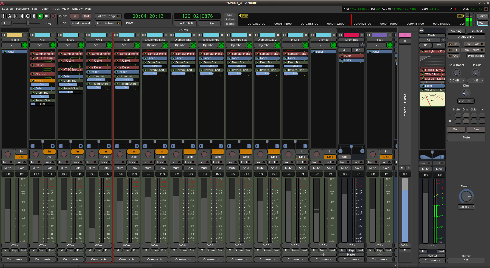
Task: Select SiP solo mode
Action: click(454, 44)
